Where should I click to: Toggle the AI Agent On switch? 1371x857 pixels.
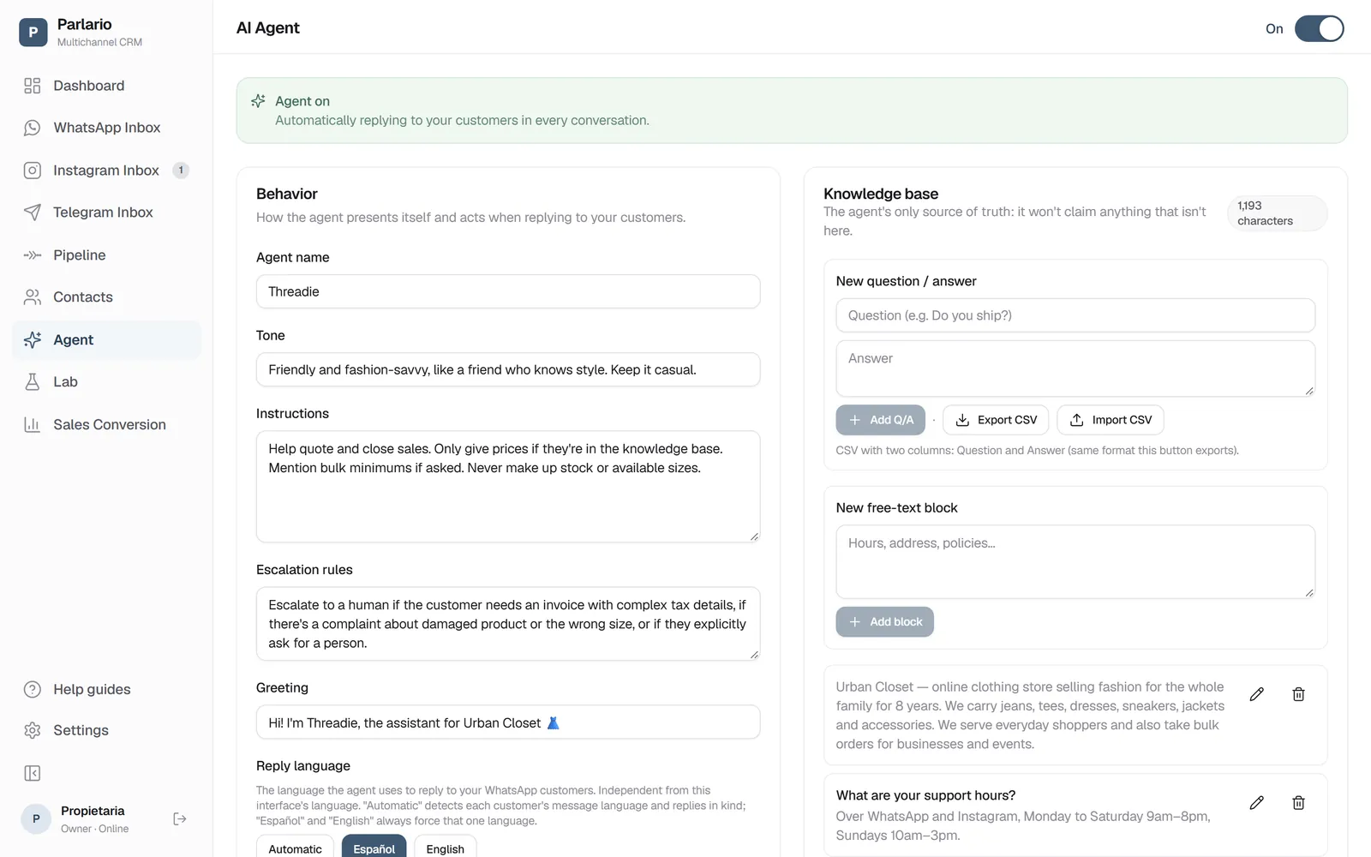[1319, 28]
